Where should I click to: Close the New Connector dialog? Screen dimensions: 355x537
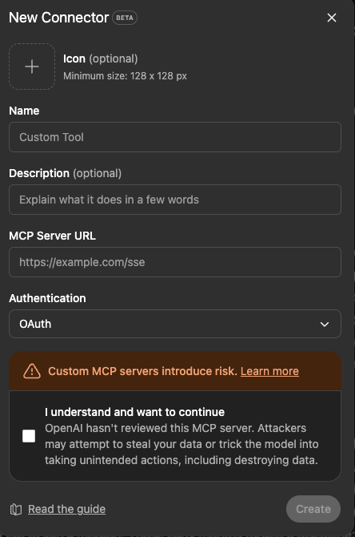tap(332, 18)
